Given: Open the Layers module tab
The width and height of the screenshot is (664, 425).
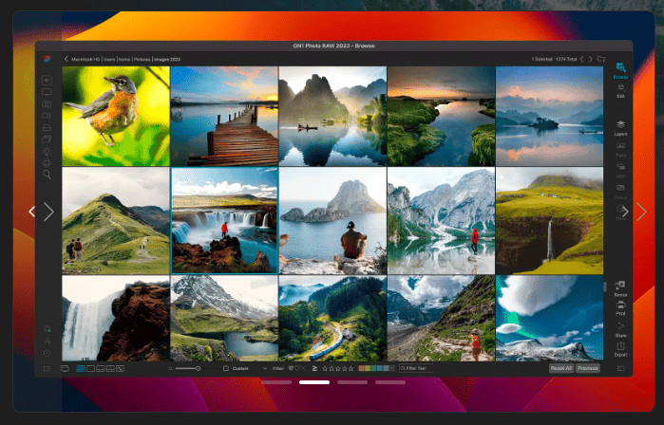Looking at the screenshot, I should pyautogui.click(x=620, y=128).
